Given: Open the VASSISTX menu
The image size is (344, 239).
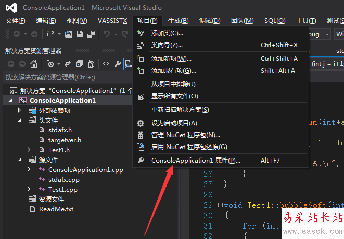Looking at the screenshot, I should tap(112, 21).
